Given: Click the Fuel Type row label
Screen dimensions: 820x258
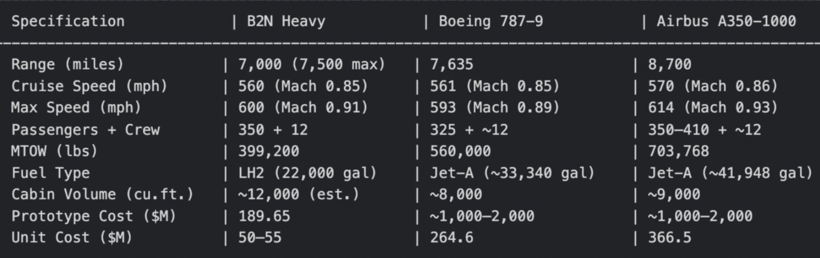Looking at the screenshot, I should (50, 173).
